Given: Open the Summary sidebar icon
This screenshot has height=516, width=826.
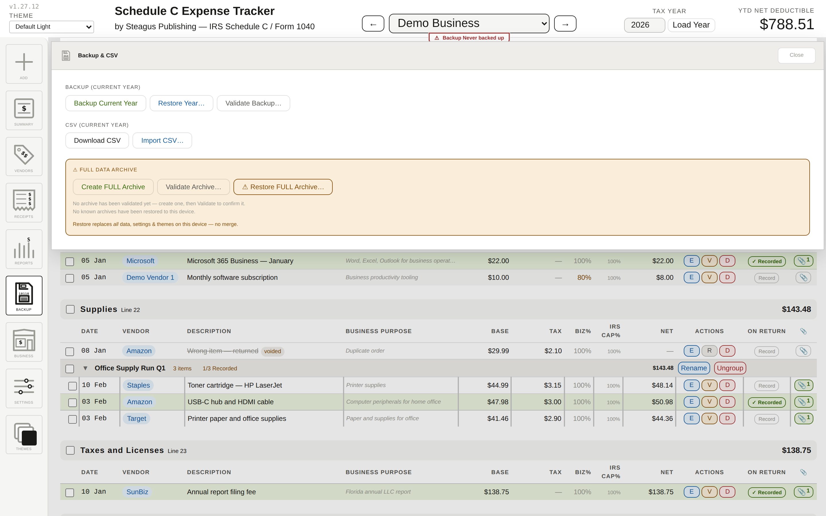Looking at the screenshot, I should click(24, 110).
